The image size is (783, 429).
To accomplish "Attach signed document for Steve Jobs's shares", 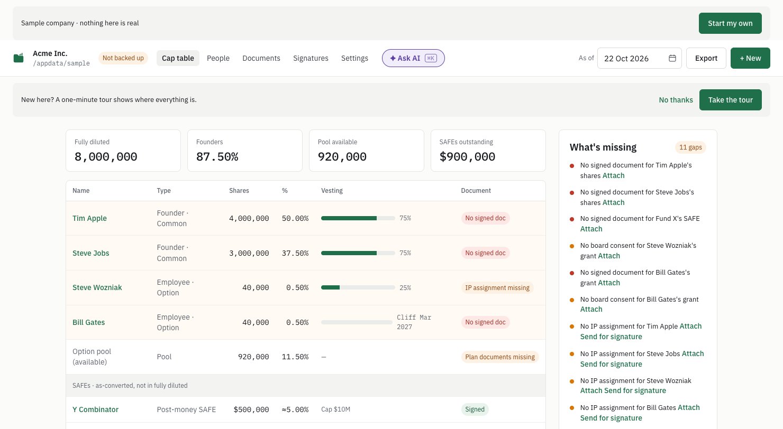I will 614,202.
